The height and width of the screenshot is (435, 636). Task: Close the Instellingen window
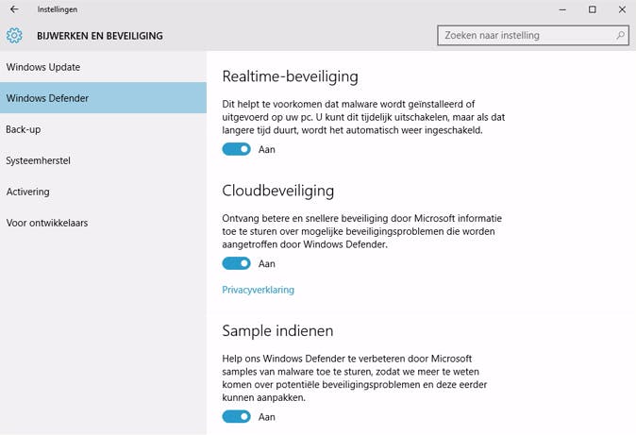coord(622,9)
